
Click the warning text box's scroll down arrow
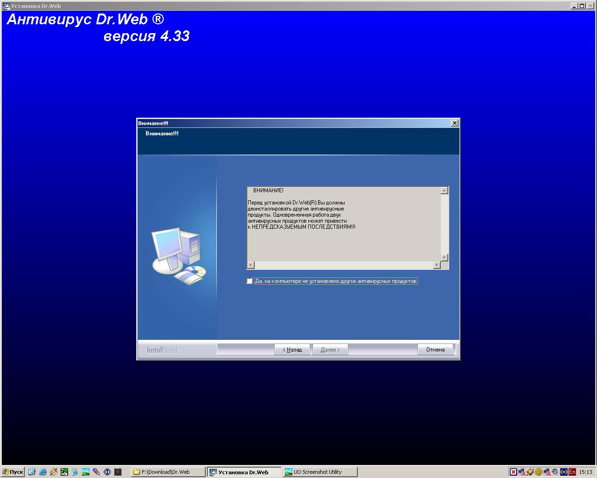[x=444, y=258]
